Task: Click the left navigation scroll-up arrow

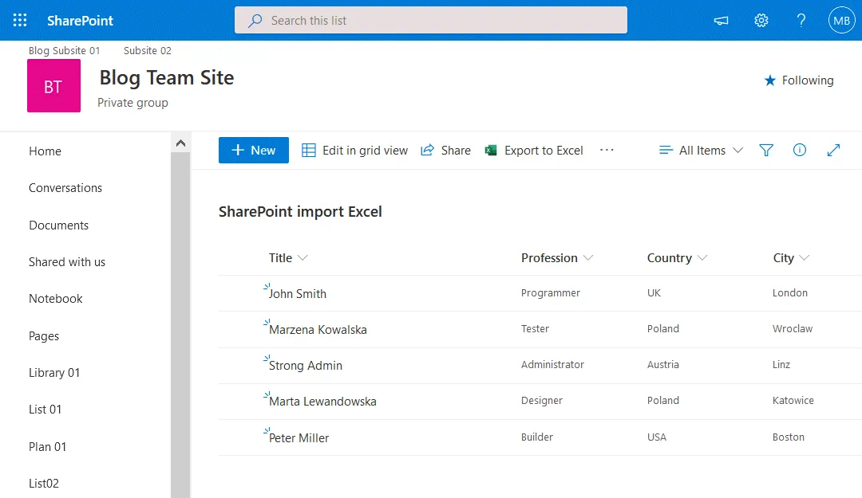Action: click(x=180, y=143)
